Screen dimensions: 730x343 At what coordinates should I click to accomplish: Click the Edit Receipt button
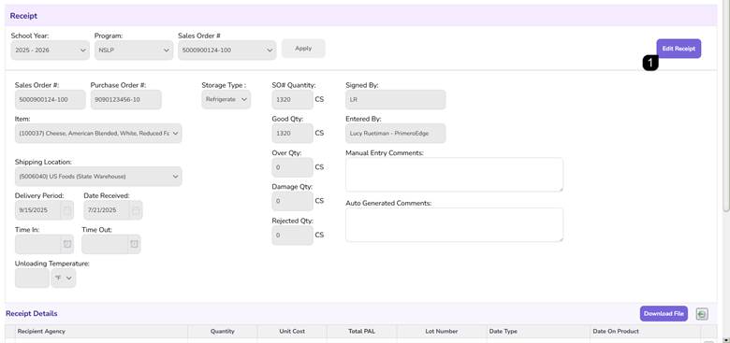(679, 49)
